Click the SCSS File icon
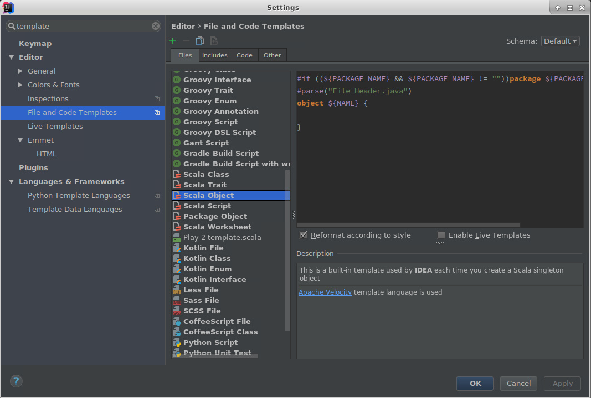This screenshot has width=591, height=398. 177,311
